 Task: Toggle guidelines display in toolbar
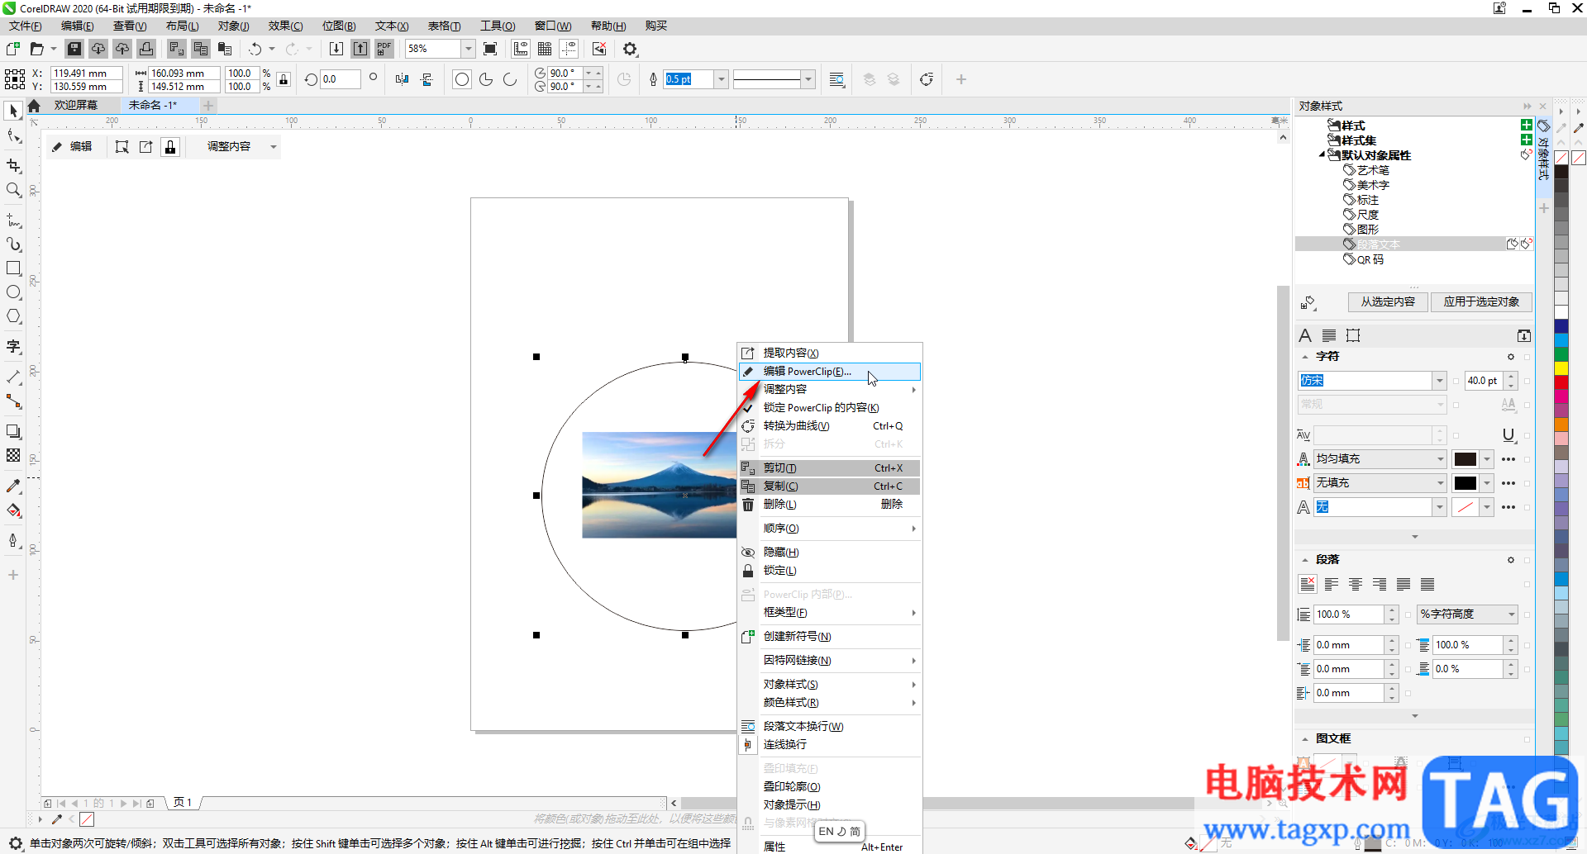coord(570,49)
